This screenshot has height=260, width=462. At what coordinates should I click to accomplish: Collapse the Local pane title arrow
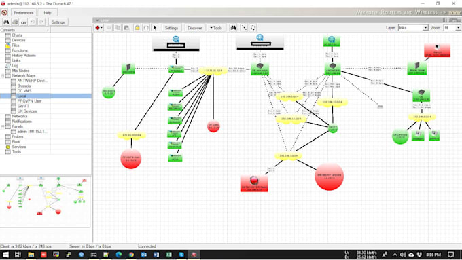(x=97, y=20)
